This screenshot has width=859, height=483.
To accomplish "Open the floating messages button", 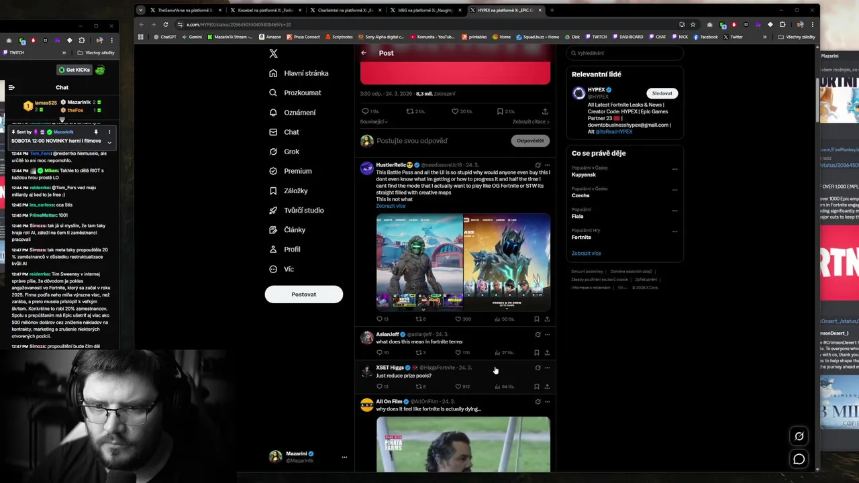I will (799, 459).
